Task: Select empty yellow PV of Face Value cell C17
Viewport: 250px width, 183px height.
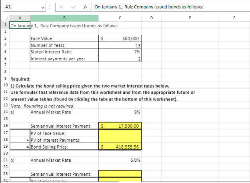Action: point(120,133)
